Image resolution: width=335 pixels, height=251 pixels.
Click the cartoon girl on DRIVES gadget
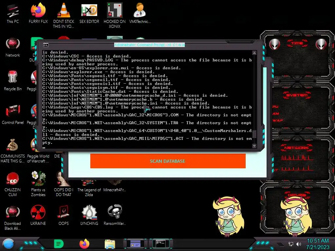tap(297, 216)
